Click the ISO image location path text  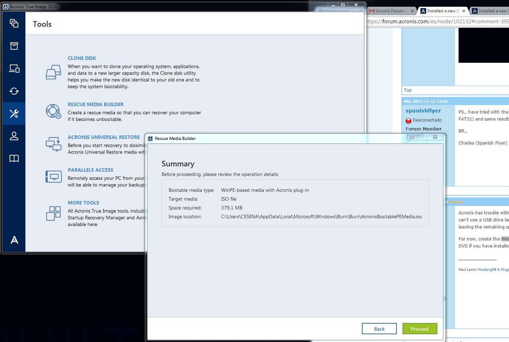pyautogui.click(x=321, y=217)
